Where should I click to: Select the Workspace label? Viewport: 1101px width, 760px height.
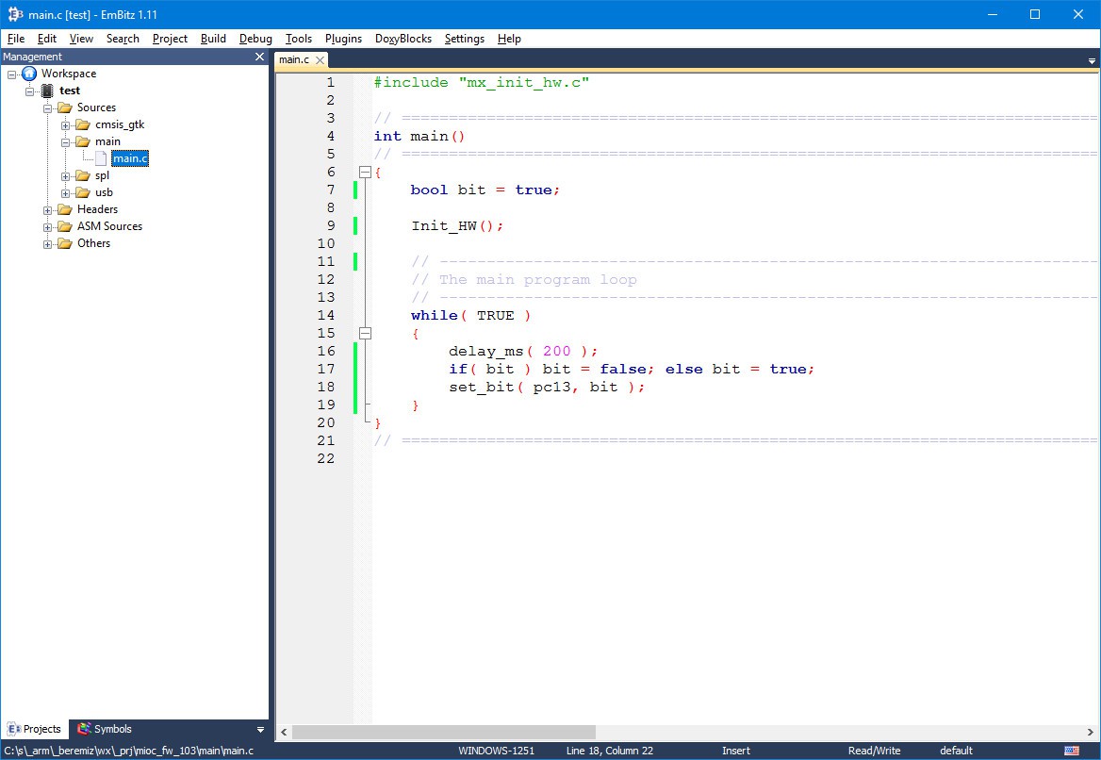click(x=69, y=73)
